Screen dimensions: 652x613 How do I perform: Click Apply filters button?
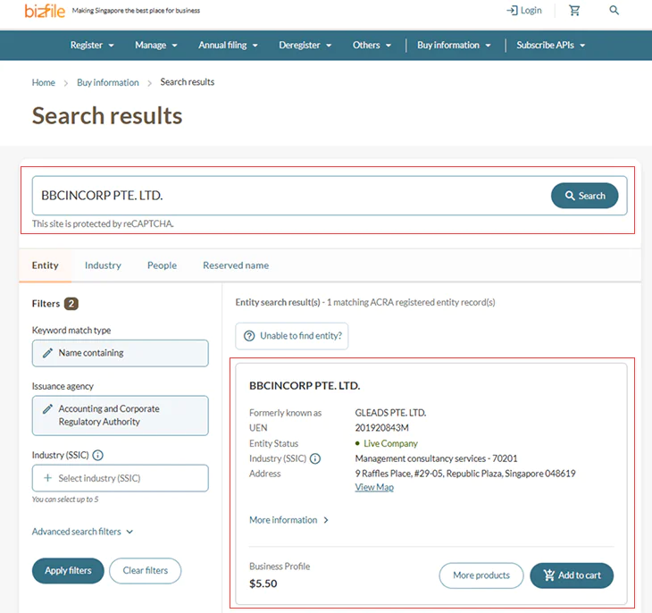point(68,570)
